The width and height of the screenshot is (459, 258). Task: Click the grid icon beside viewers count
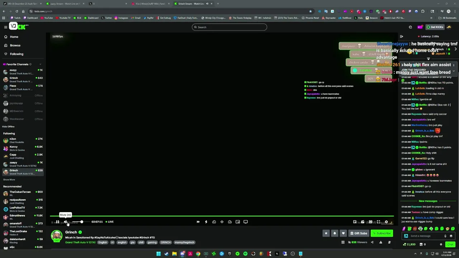point(343,242)
